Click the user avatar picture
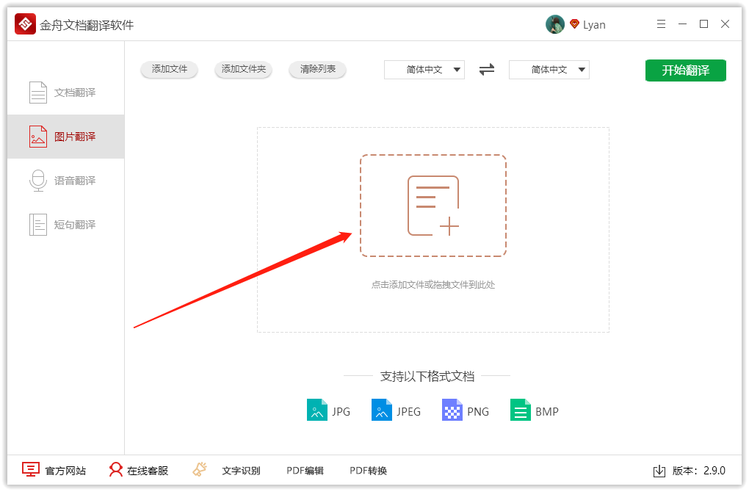Screen dimensions: 749x492 [x=555, y=24]
